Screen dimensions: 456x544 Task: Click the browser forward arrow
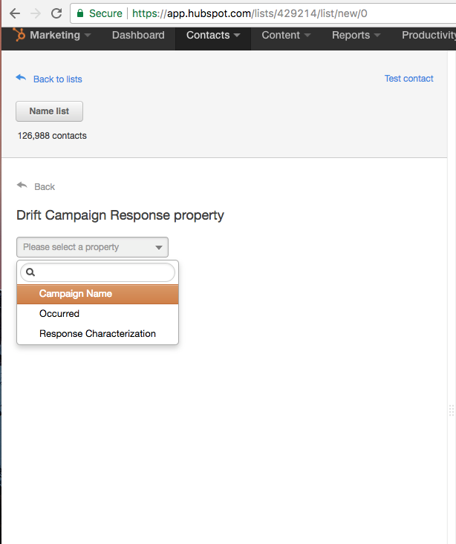[x=36, y=13]
